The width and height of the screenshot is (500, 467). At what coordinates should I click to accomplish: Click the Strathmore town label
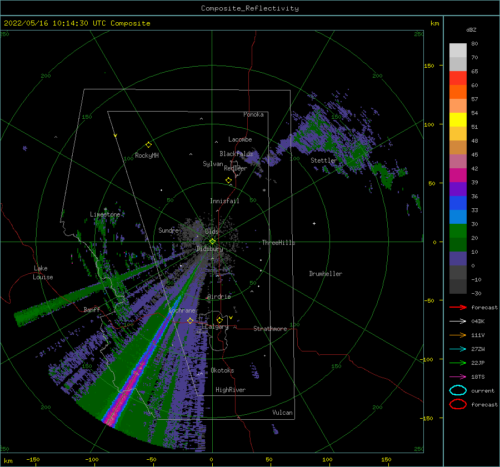point(270,329)
